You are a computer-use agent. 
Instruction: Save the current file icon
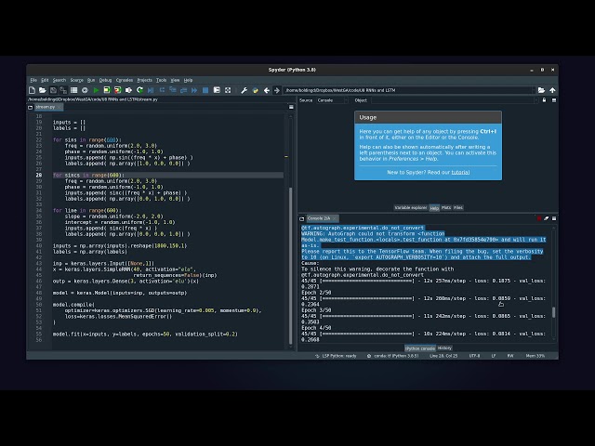pos(53,90)
